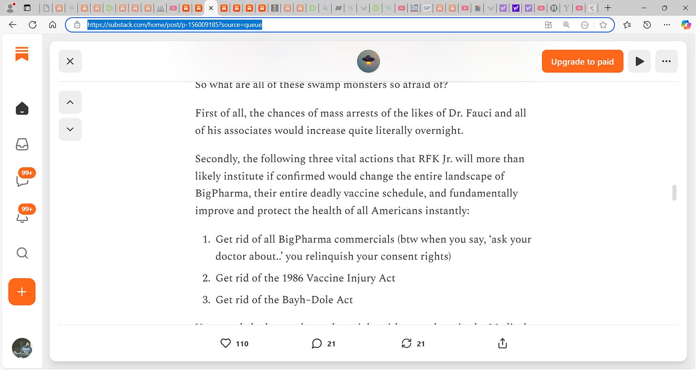Refresh the page

(x=33, y=25)
